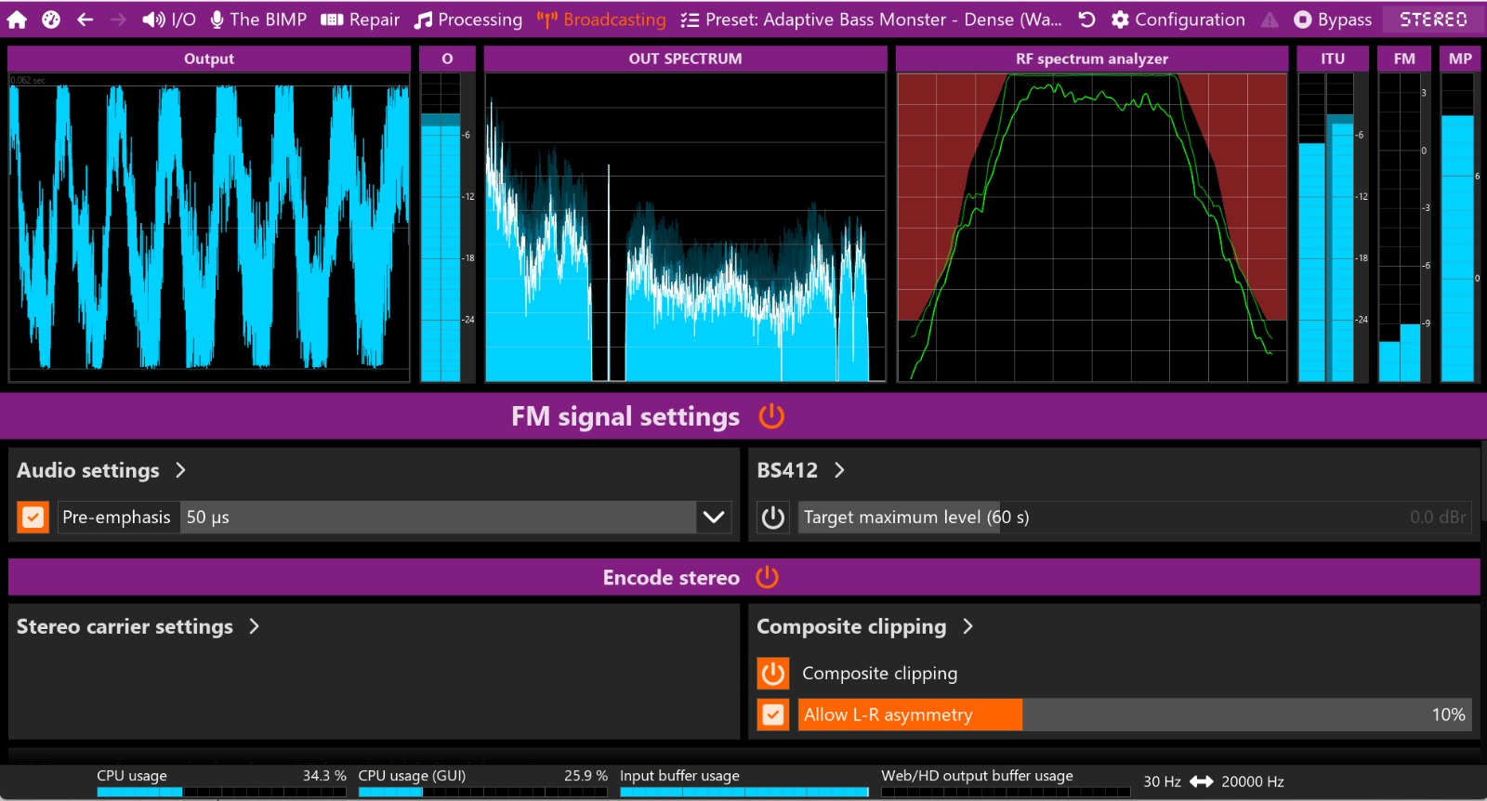Expand the Composite clipping chevron

[x=967, y=626]
